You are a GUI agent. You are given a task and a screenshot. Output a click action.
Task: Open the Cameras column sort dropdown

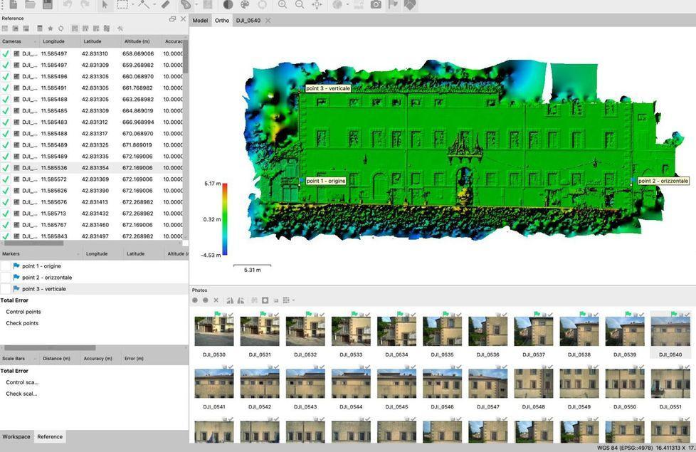pos(34,42)
